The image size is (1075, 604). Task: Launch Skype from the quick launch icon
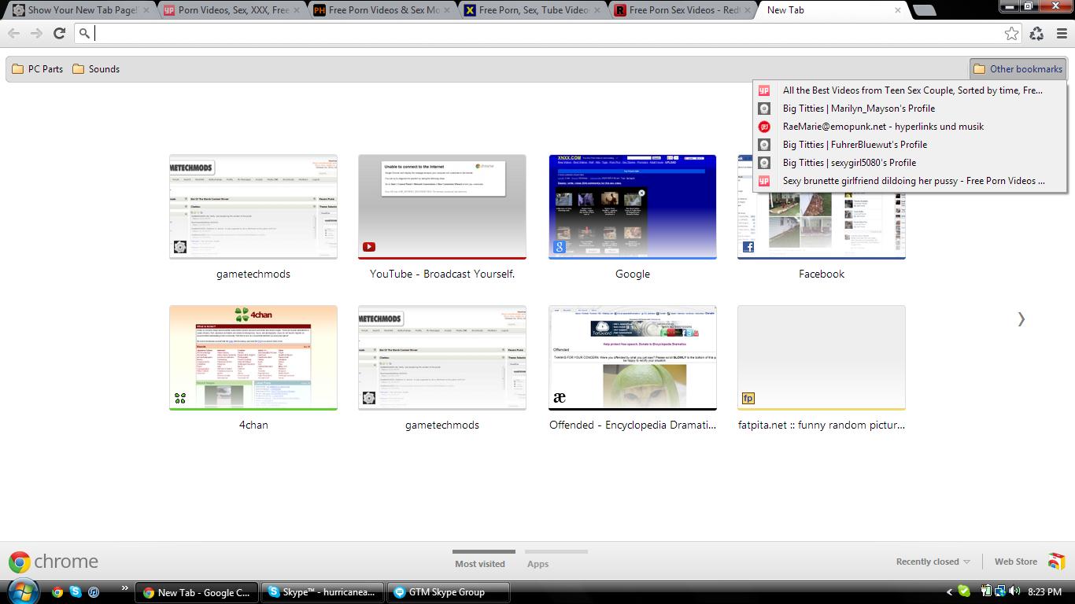pos(76,592)
